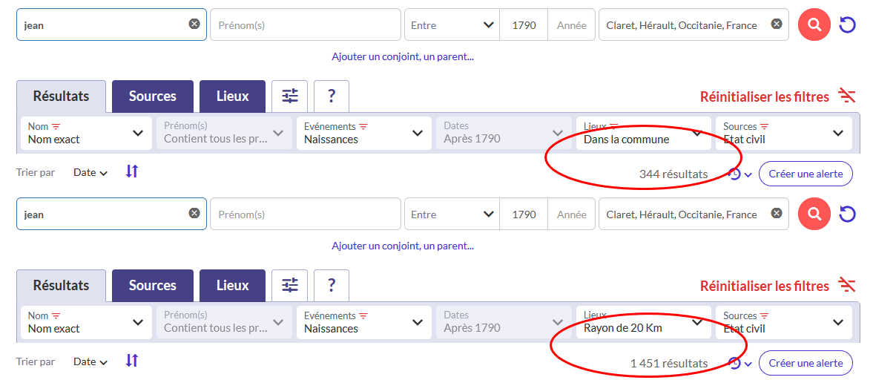Open 'Trier par Date' dropdown near 1 451 résultats
This screenshot has height=380, width=873.
pyautogui.click(x=90, y=362)
